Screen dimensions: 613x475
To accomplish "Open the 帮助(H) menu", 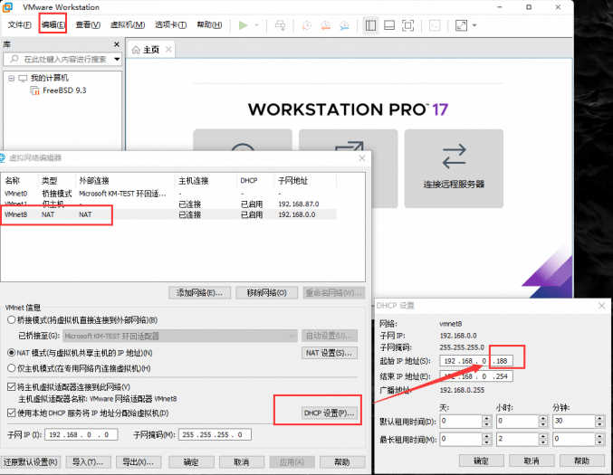I will click(209, 25).
